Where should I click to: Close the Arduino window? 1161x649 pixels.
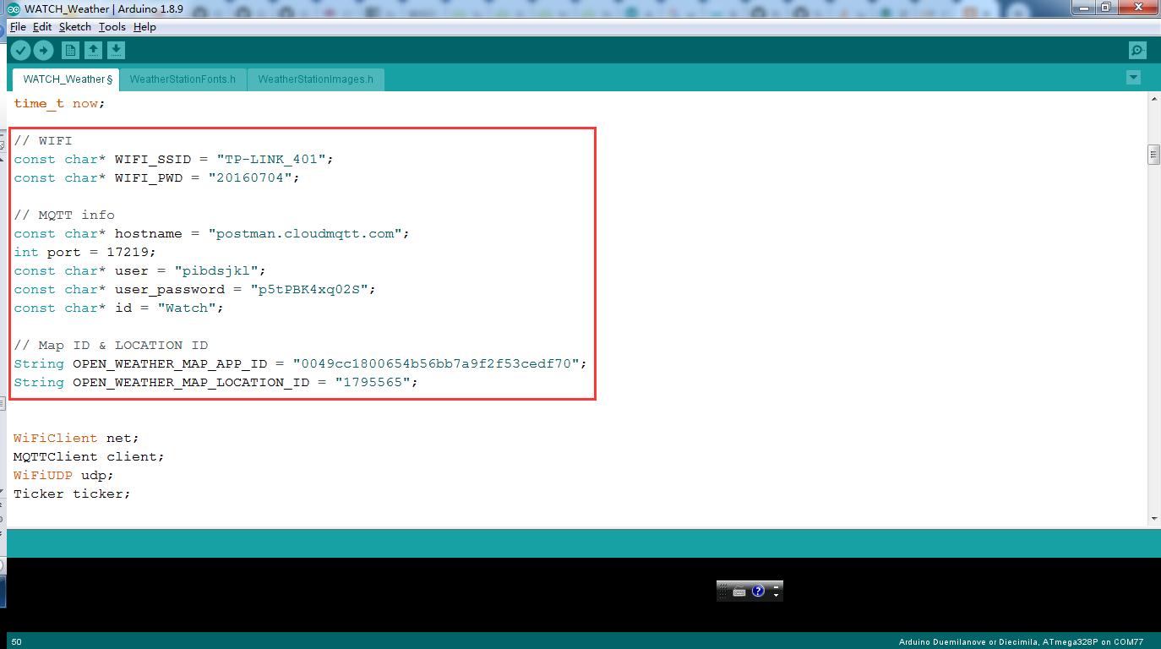1137,8
